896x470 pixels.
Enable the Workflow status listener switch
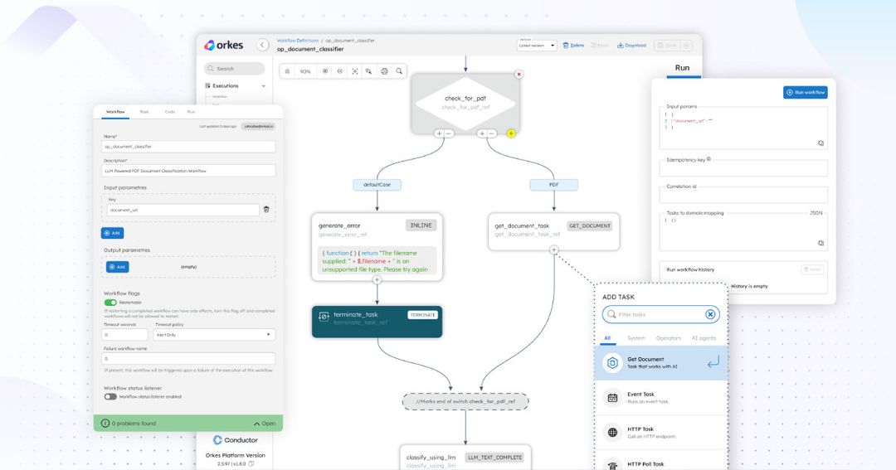click(110, 396)
